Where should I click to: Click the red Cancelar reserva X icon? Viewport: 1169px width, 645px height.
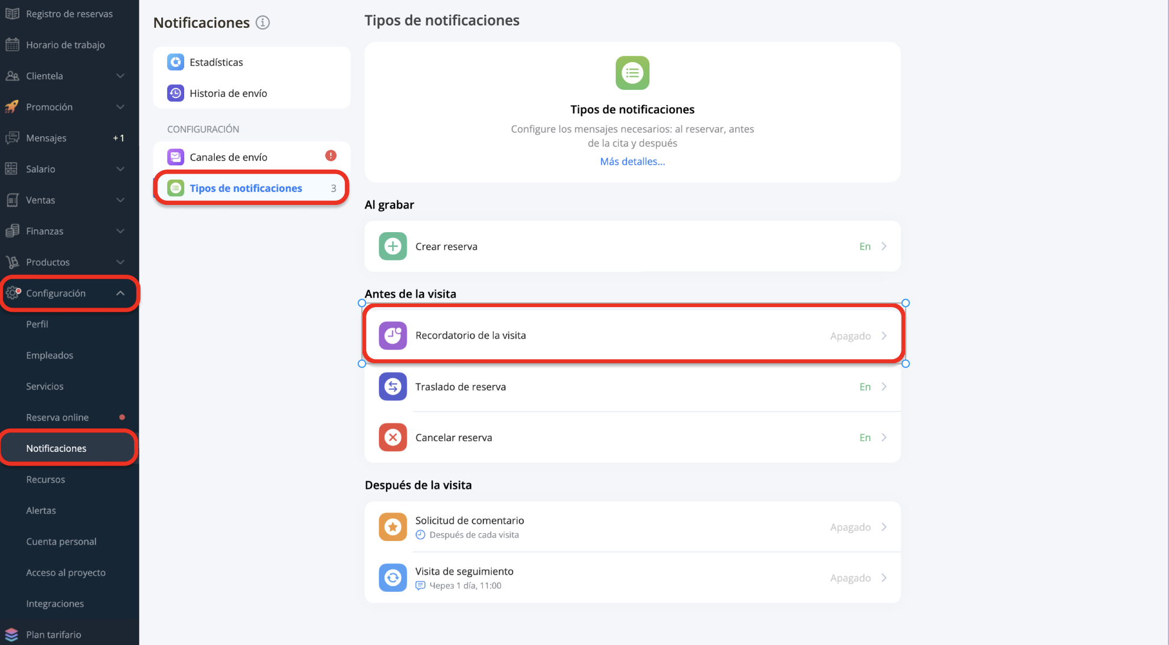393,437
